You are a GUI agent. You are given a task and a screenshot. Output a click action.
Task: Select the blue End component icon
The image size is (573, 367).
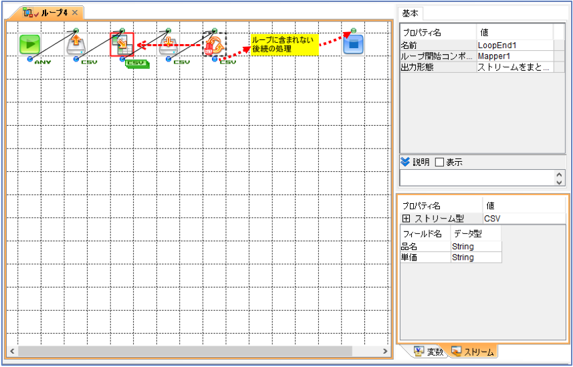tap(354, 44)
